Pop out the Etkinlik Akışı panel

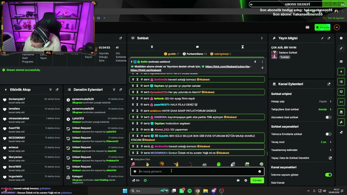(x=57, y=90)
